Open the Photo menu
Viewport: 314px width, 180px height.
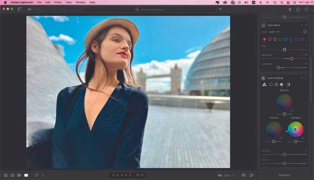(x=58, y=3)
